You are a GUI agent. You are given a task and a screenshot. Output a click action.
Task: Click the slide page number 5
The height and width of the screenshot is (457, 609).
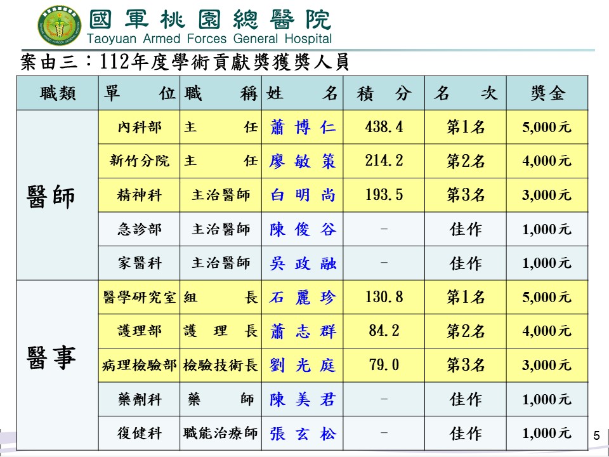[596, 435]
